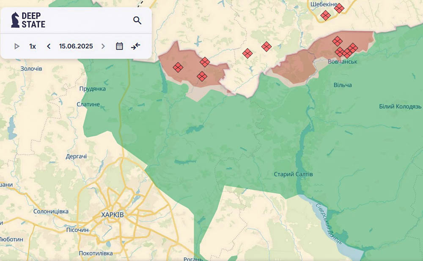The width and height of the screenshot is (423, 261).
Task: Click the DeepState knight logo
Action: (x=16, y=20)
